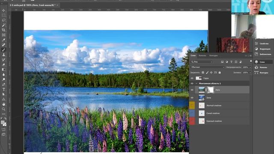Screen dimensions: 274x154
Task: Hide the Монтажная область 1 artboard
Action: pos(192,83)
